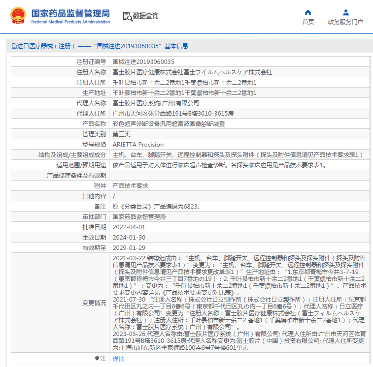
Task: Click the 型号规格 row label
Action: 94,145
